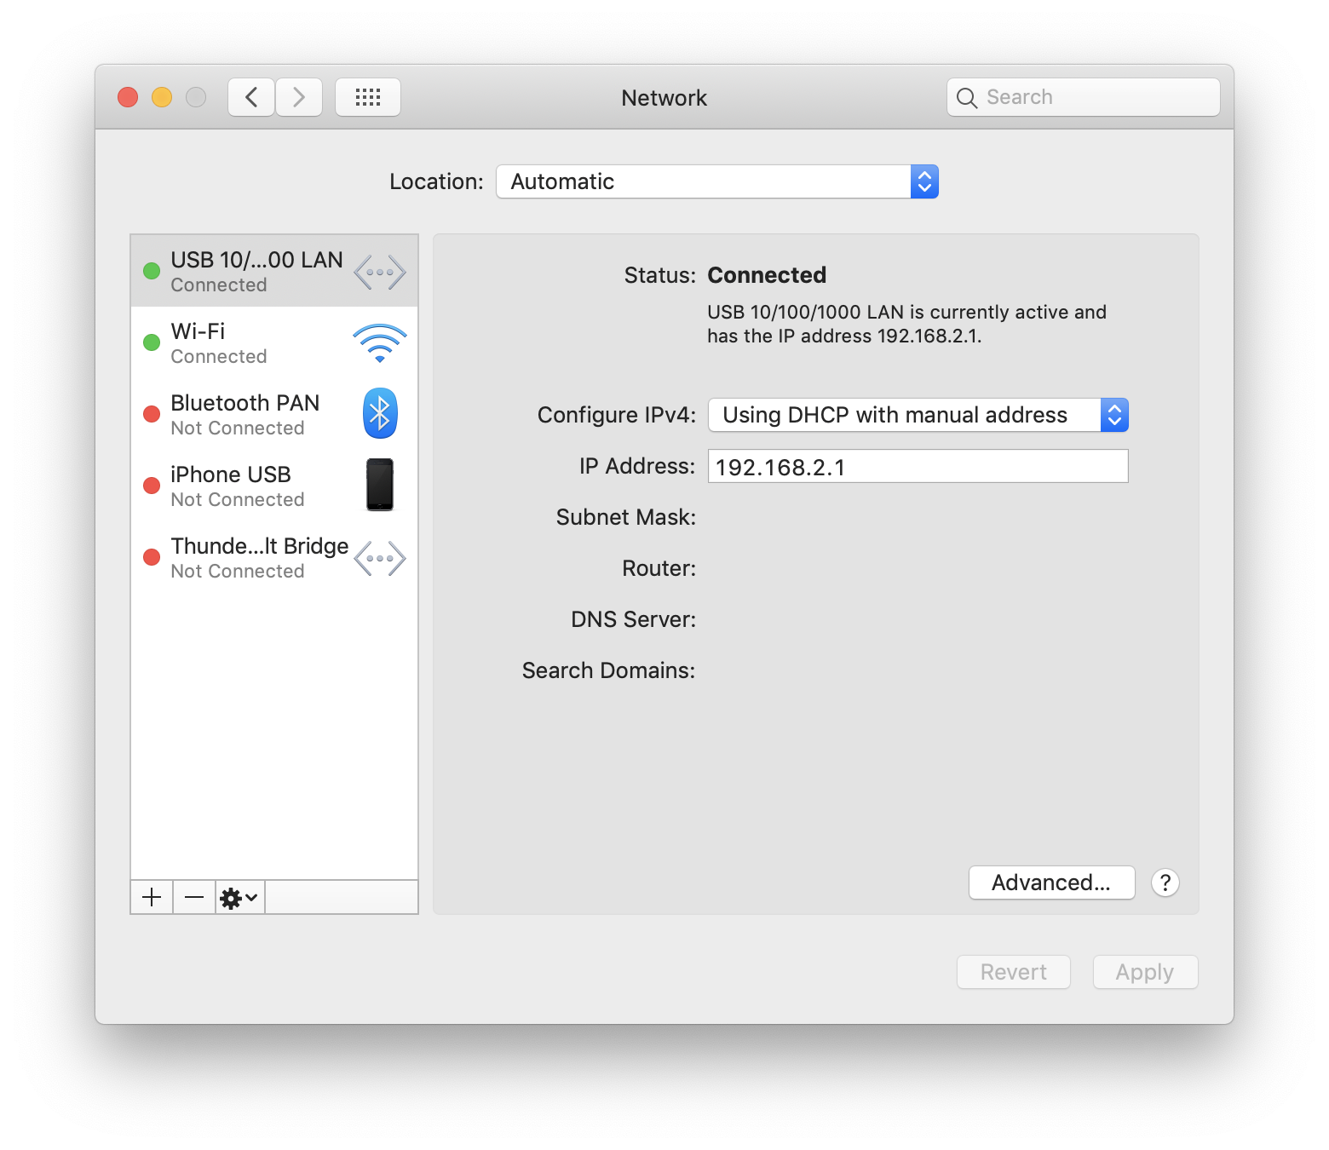Open the gear action menu
This screenshot has width=1329, height=1150.
(x=239, y=897)
